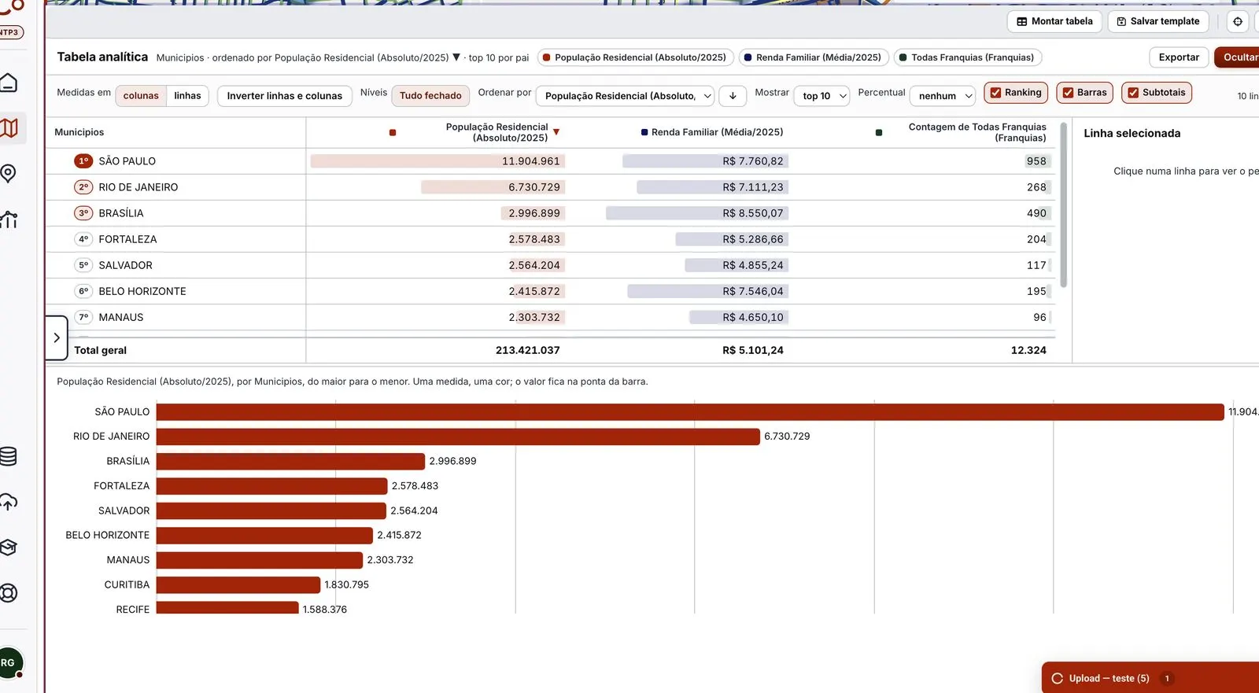1259x693 pixels.
Task: Open the cloud upload sidebar icon
Action: pyautogui.click(x=8, y=502)
